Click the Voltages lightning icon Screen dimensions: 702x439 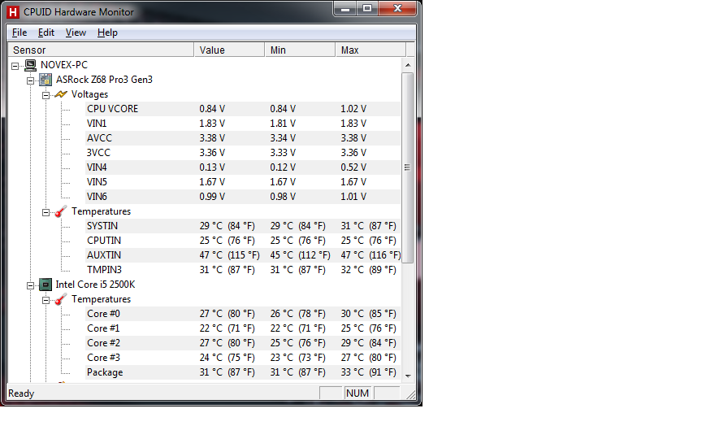pyautogui.click(x=61, y=94)
